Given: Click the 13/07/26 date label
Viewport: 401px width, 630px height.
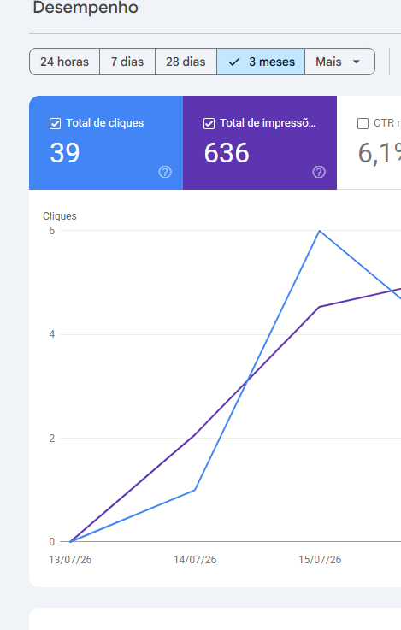Looking at the screenshot, I should tap(70, 560).
